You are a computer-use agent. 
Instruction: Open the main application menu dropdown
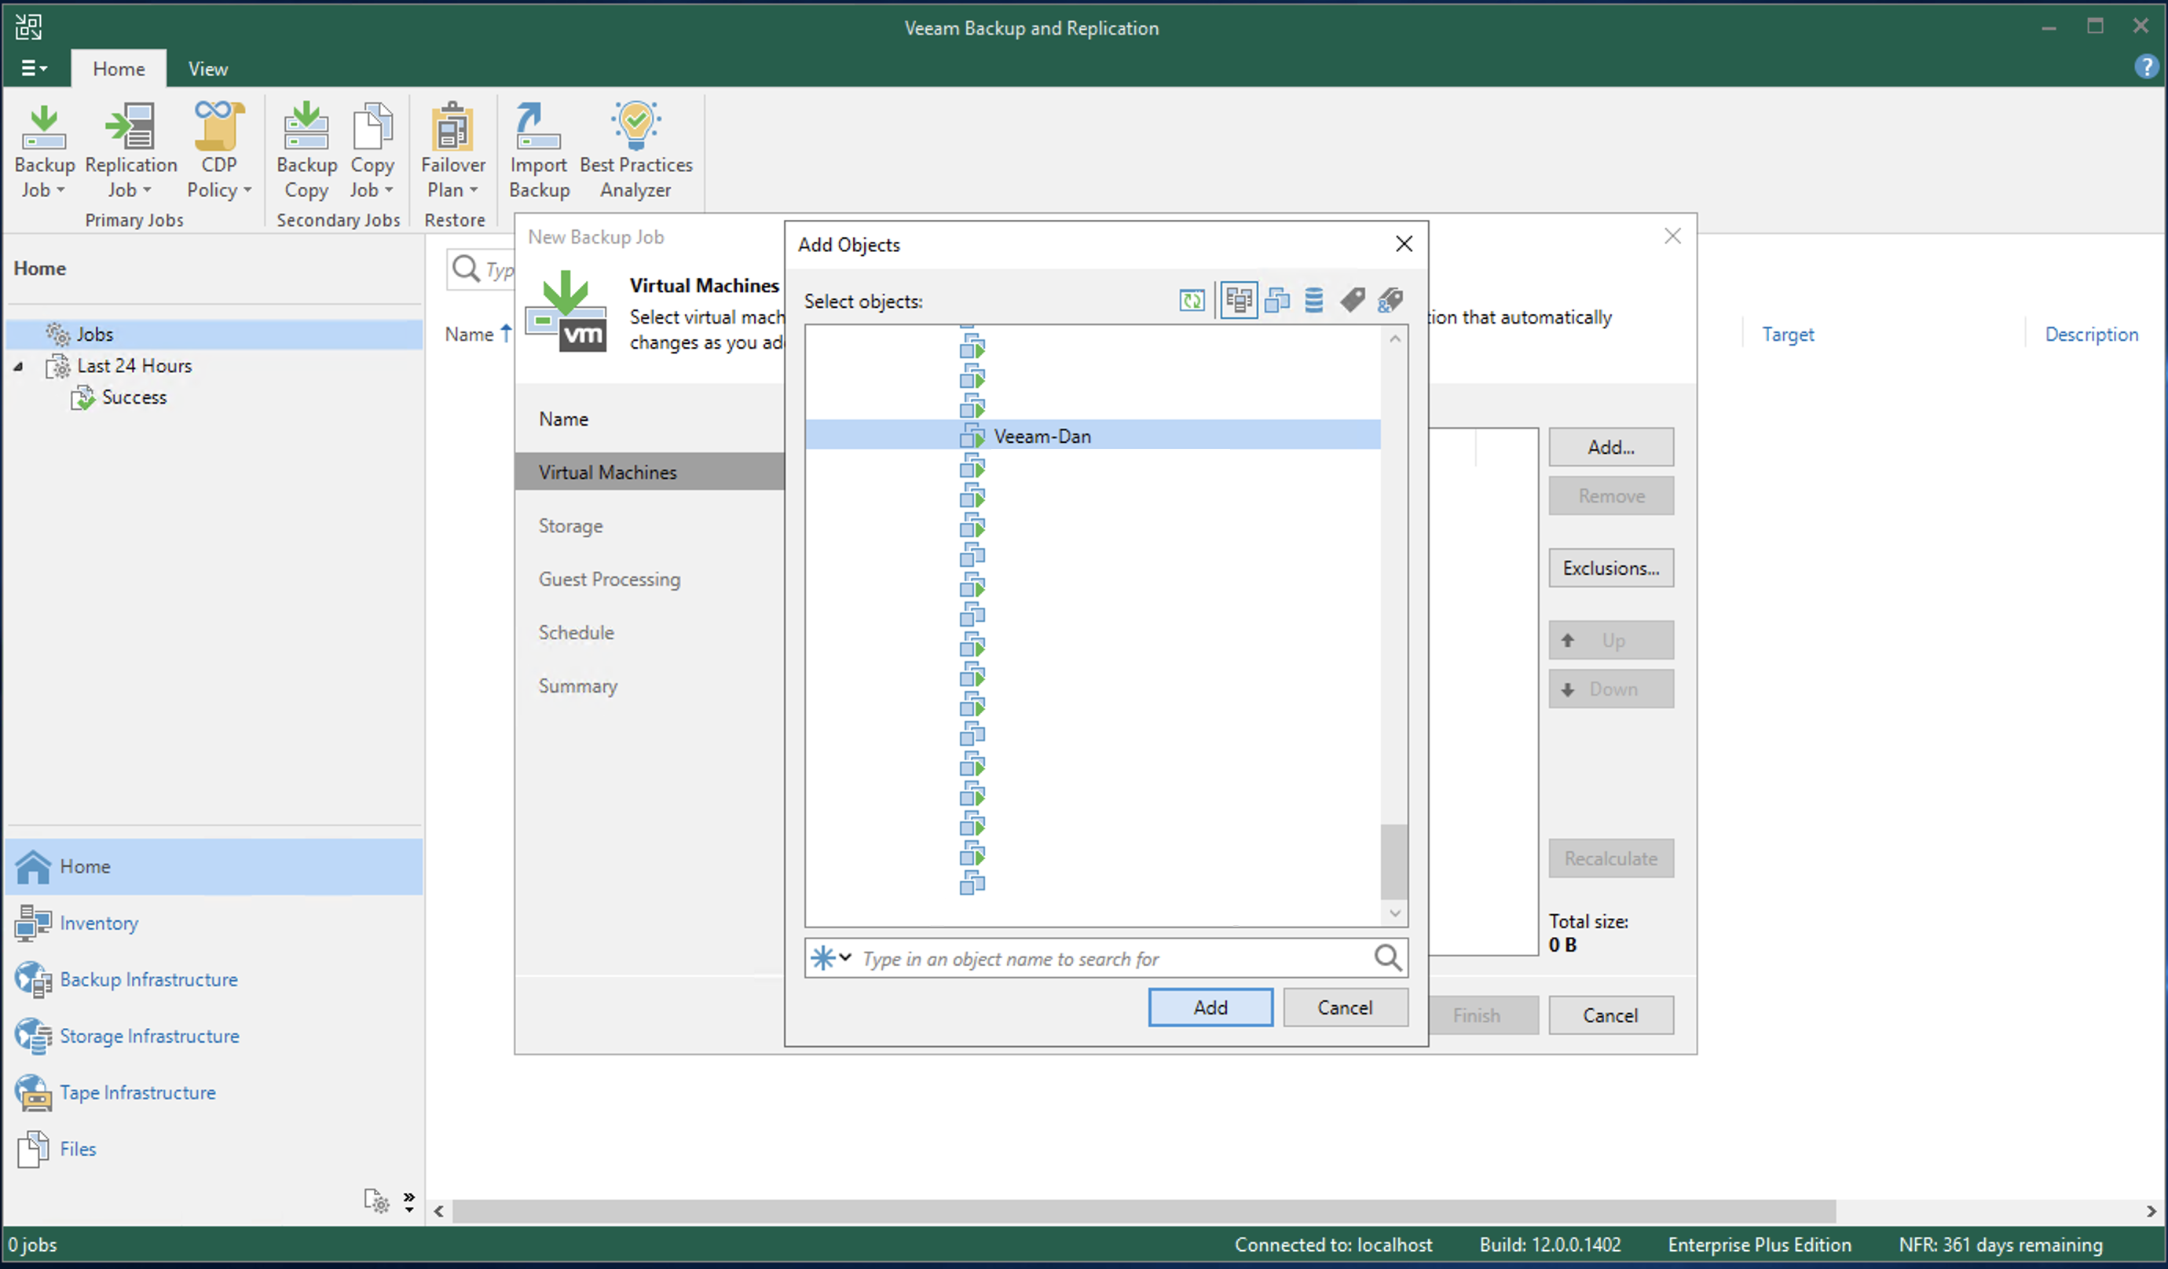click(35, 68)
